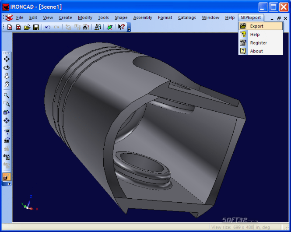291x232 pixels.
Task: Click the IRONCAD title bar application icon
Action: tap(6, 7)
